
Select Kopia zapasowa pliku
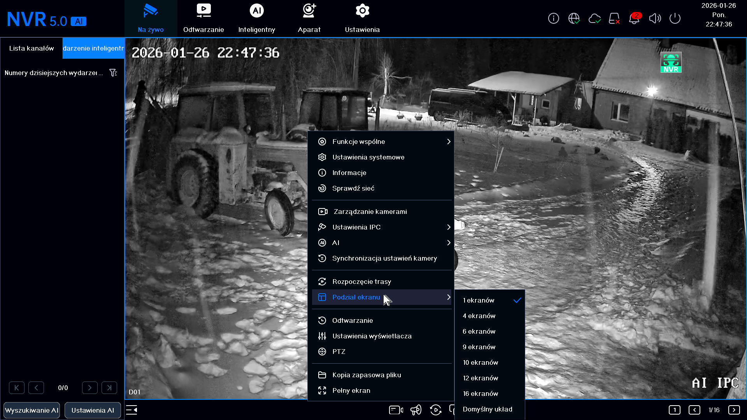click(x=382, y=375)
